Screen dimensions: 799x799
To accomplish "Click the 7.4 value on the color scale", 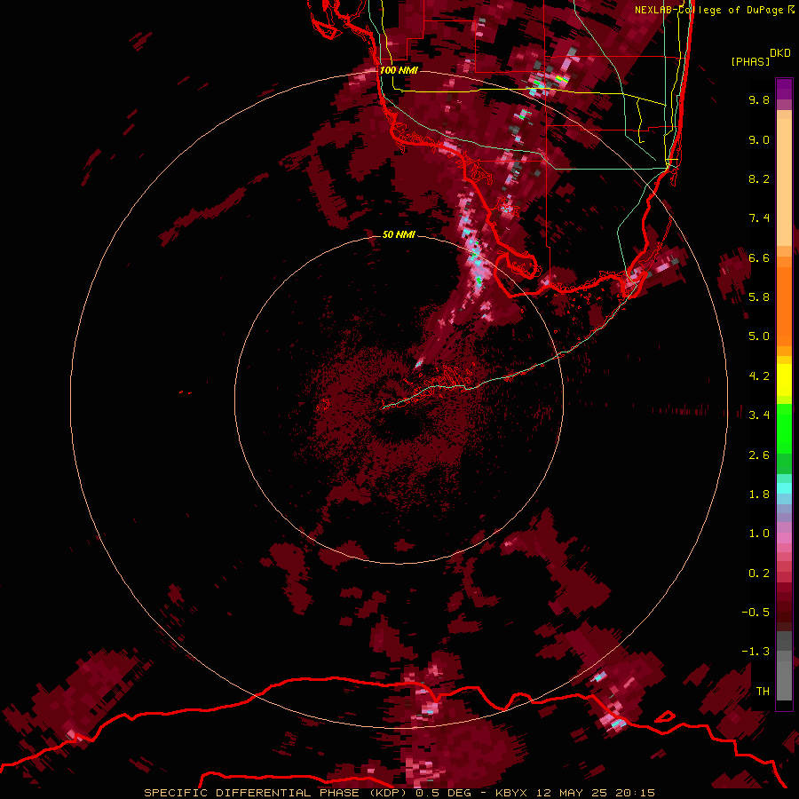I will click(x=759, y=218).
